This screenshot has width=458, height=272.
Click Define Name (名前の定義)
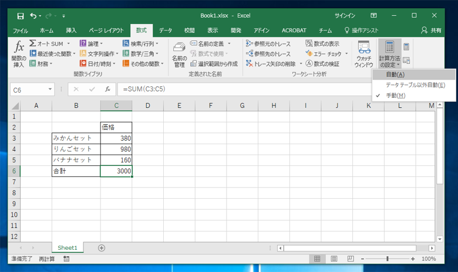(x=207, y=43)
